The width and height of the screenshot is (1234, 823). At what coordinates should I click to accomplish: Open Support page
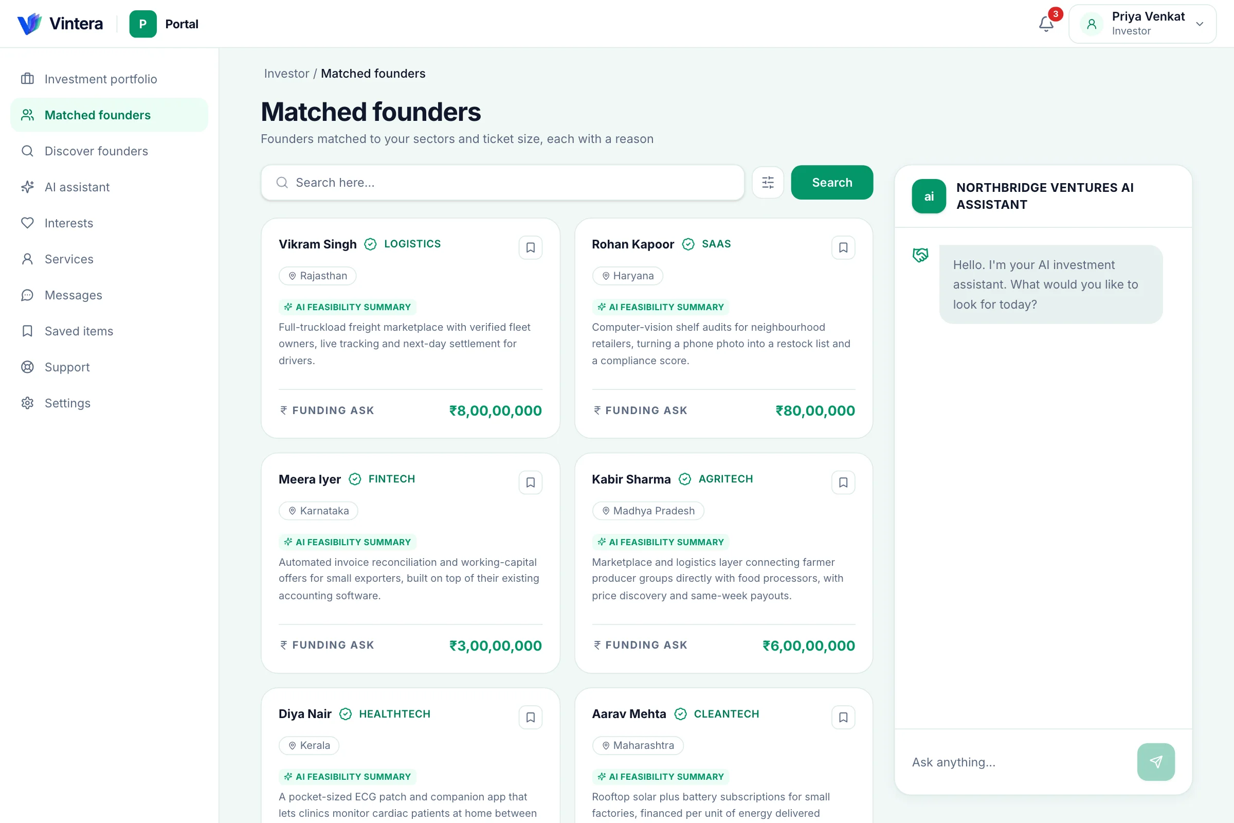tap(109, 367)
